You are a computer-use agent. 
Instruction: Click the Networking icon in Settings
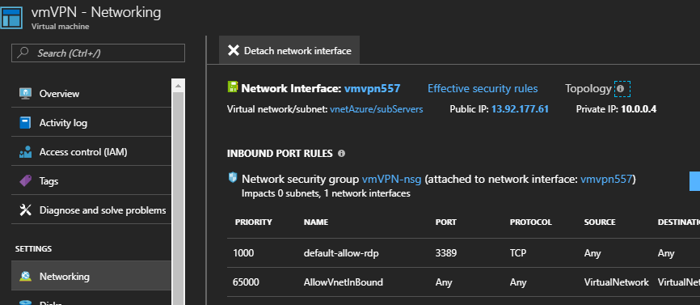pyautogui.click(x=25, y=277)
